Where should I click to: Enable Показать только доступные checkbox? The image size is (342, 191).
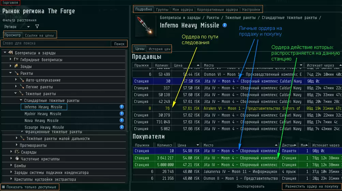pos(3,187)
